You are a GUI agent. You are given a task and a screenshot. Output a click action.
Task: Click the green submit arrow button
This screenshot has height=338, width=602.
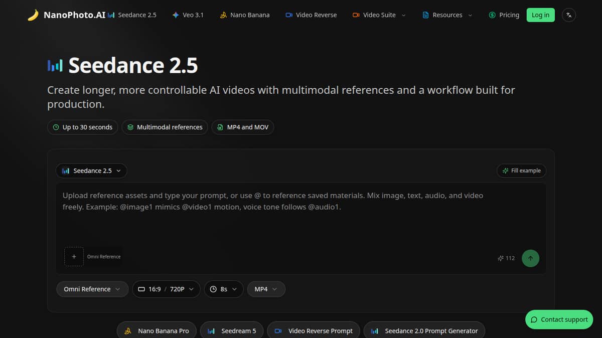point(530,258)
